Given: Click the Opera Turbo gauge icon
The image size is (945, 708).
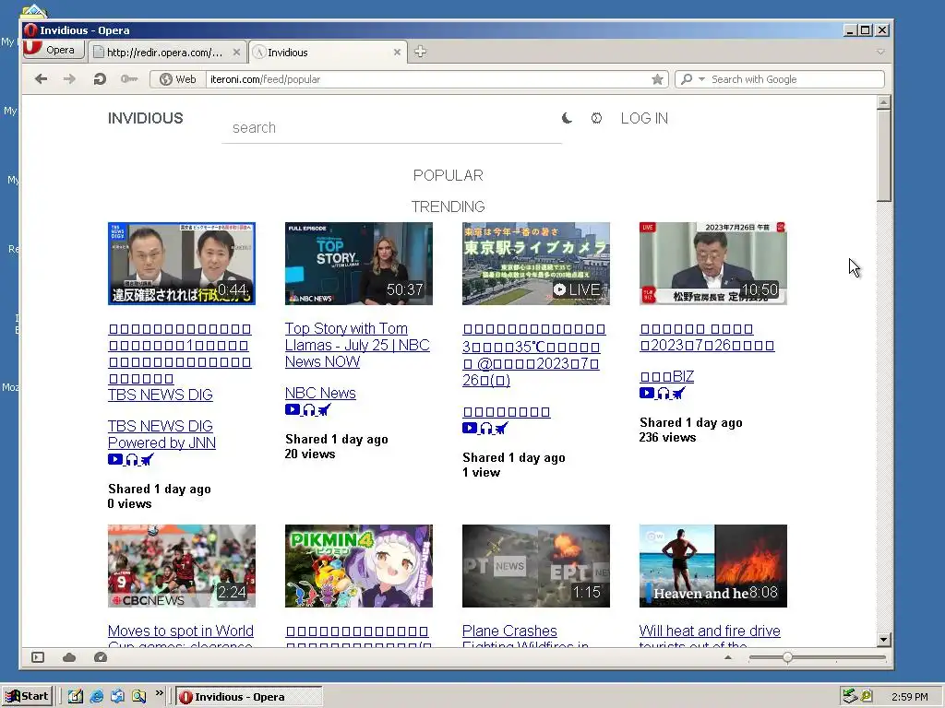Looking at the screenshot, I should tap(101, 657).
